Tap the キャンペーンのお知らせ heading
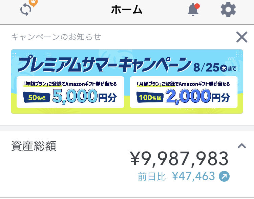Image resolution: width=254 pixels, height=199 pixels. pyautogui.click(x=56, y=37)
